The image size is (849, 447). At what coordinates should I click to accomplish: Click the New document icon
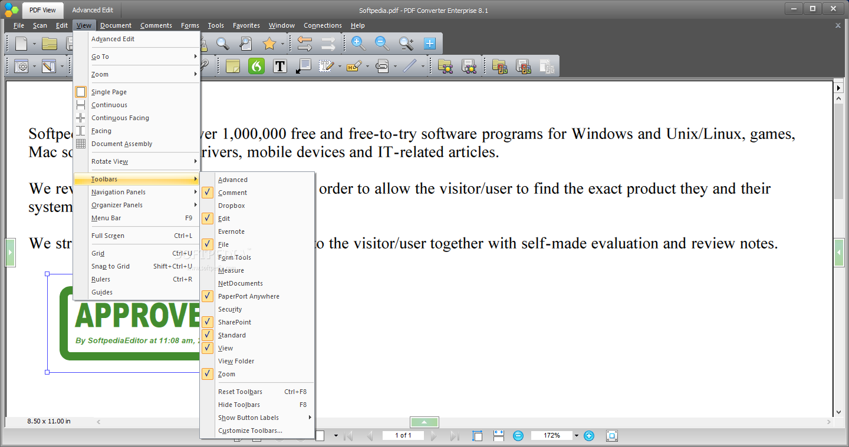pyautogui.click(x=21, y=44)
